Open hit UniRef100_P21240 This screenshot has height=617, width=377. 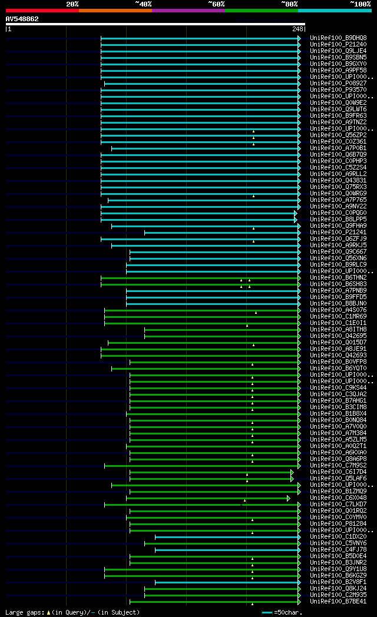pos(338,45)
